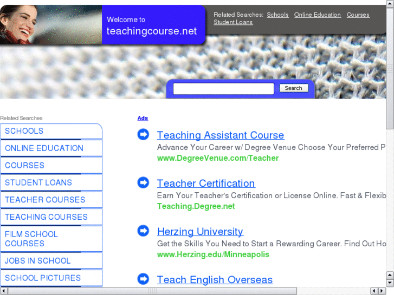Screen dimensions: 394x295
Task: Click the vertical scrollbar up arrow
Action: click(x=390, y=4)
